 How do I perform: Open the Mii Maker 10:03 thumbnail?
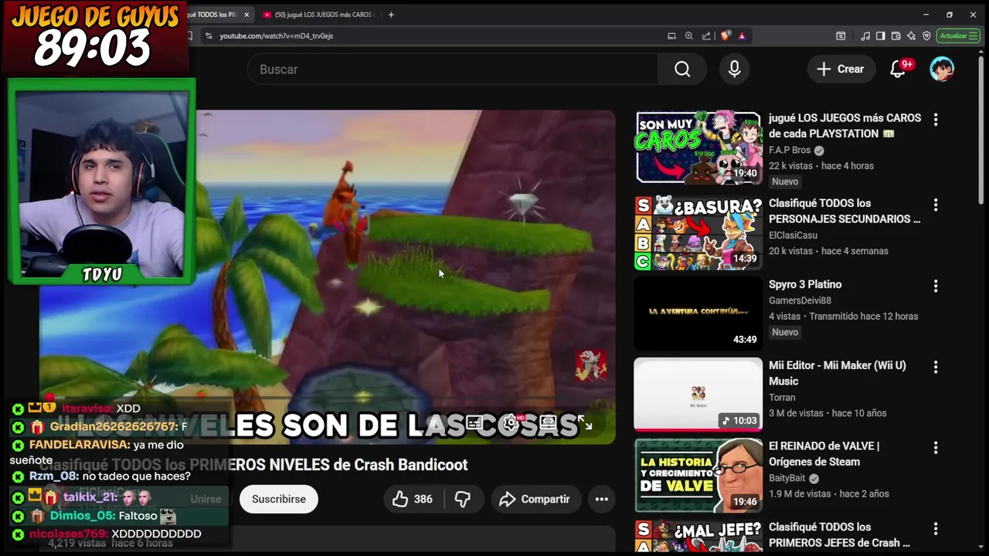[698, 394]
